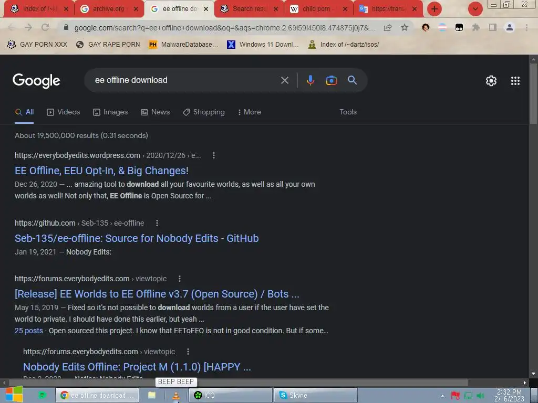
Task: Select the News search filter
Action: point(156,112)
